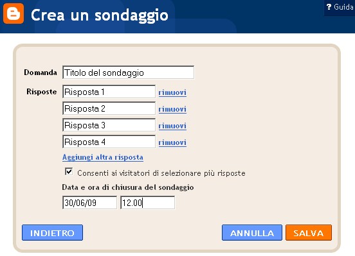Go back with the INDIETRO button
Viewport: 355px width, 256px height.
(52, 233)
